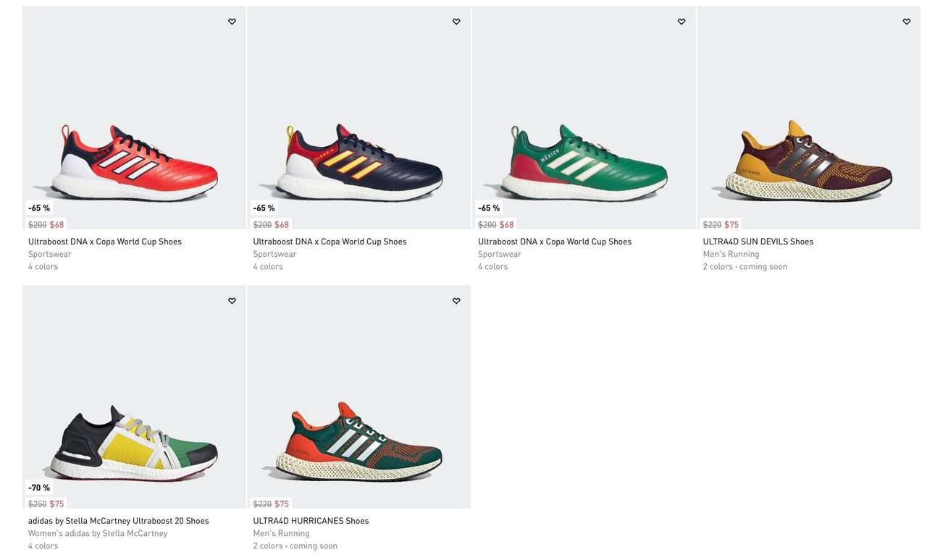Click wishlist heart on Stella McCartney Ultraboost 20
Viewport: 927px width, 557px height.
[x=232, y=301]
